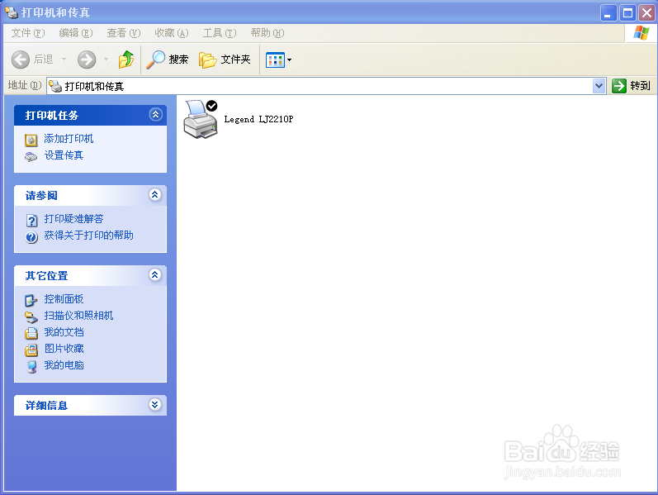This screenshot has width=658, height=495.
Task: Select the Legend LJ2210P printer icon
Action: (x=201, y=119)
